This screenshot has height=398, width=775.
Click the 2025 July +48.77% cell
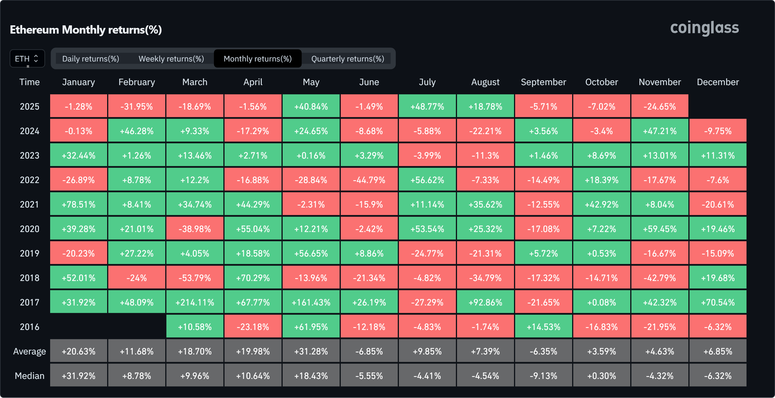click(x=427, y=106)
